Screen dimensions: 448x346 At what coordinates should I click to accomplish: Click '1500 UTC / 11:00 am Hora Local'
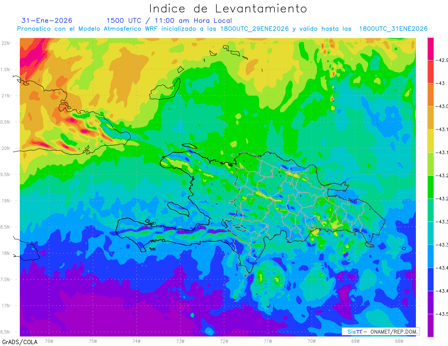[169, 21]
